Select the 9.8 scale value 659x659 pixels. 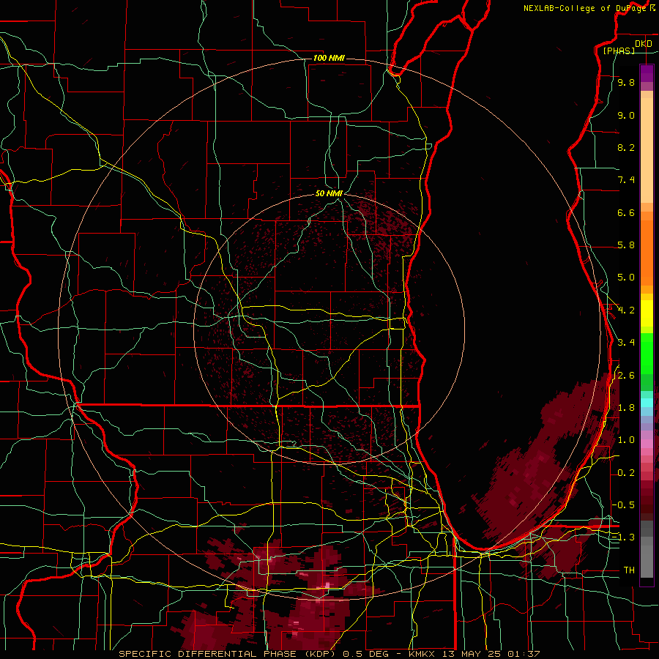[626, 83]
